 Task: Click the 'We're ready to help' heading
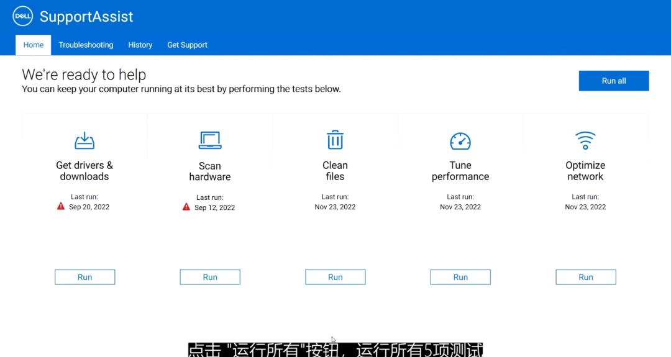(84, 75)
